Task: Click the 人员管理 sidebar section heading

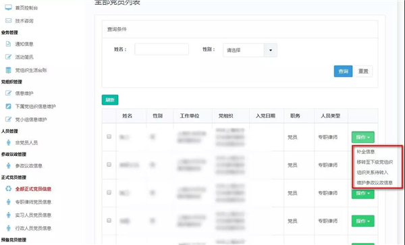Action: pyautogui.click(x=9, y=131)
